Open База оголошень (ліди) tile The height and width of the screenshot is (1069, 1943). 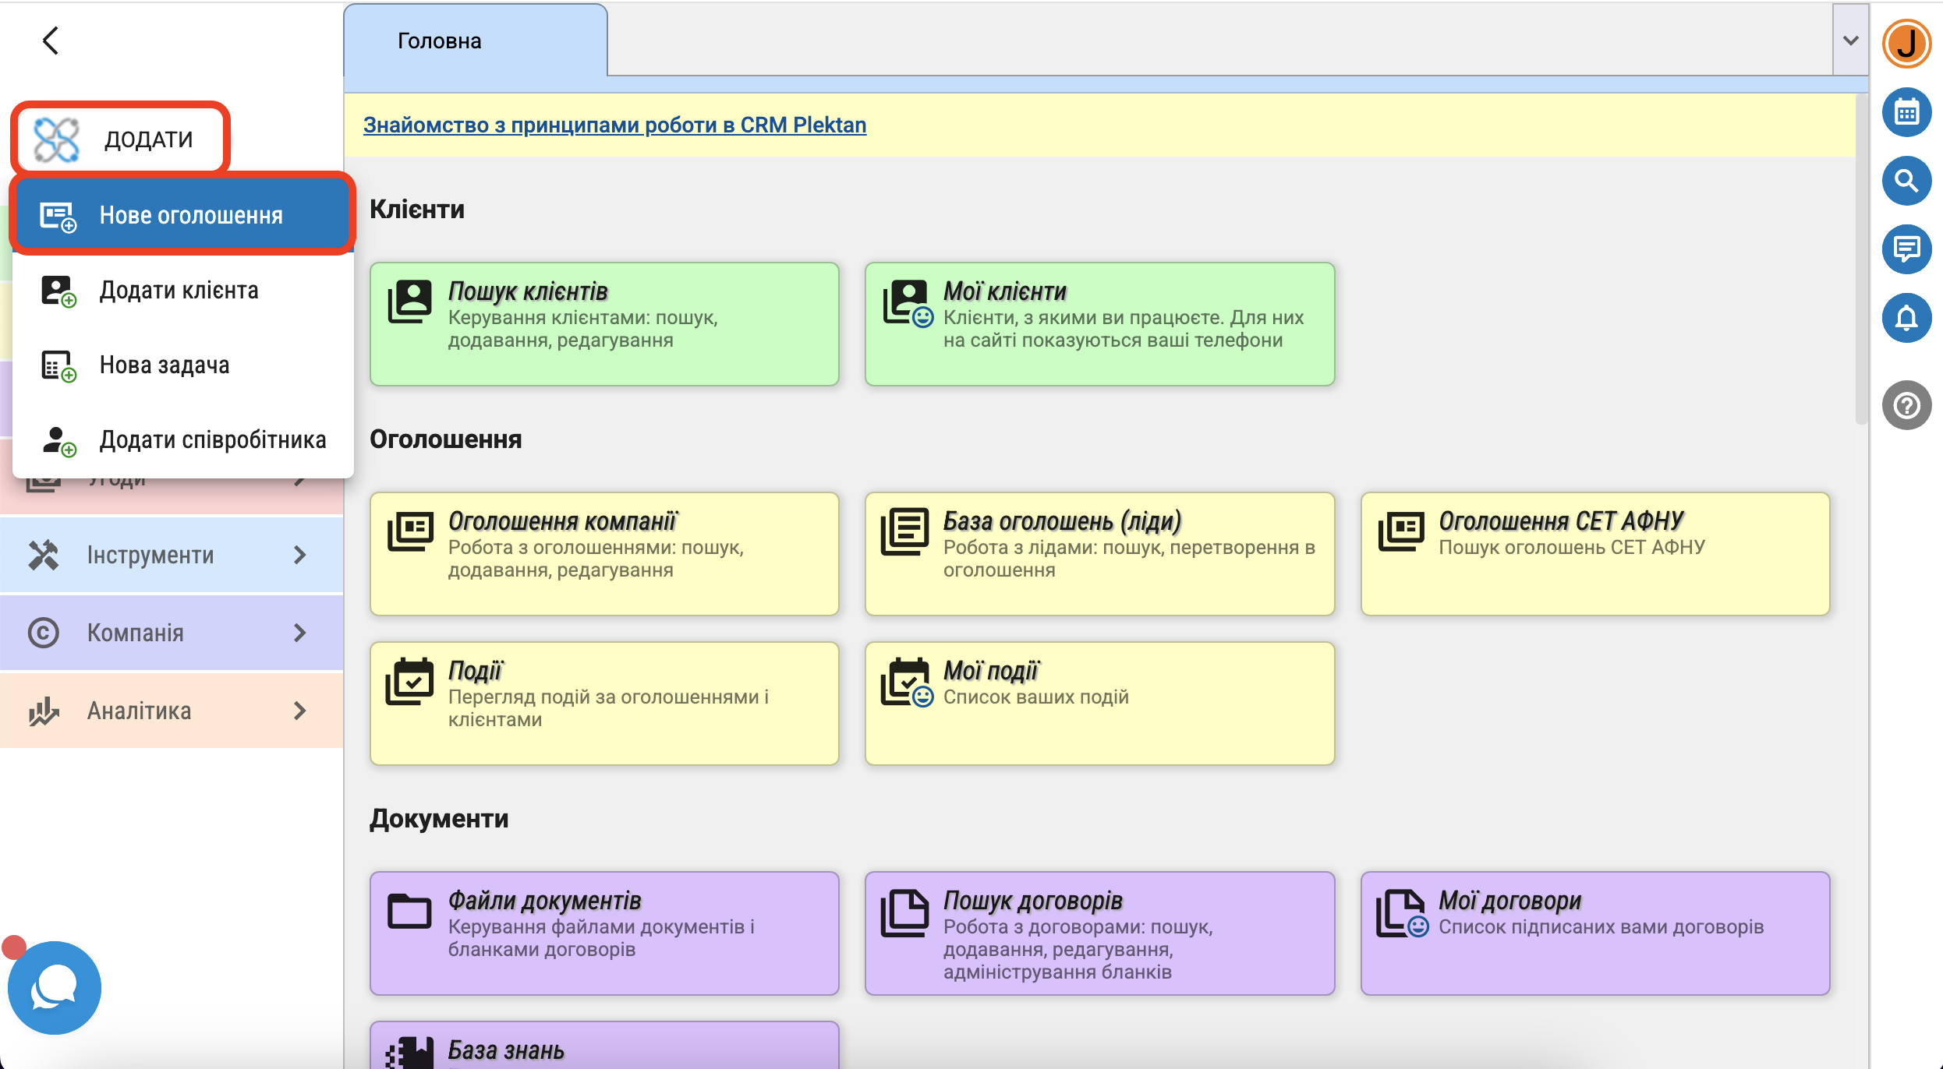[x=1099, y=553]
